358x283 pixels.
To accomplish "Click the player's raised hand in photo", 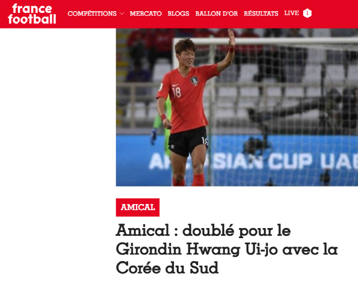I will [x=231, y=38].
